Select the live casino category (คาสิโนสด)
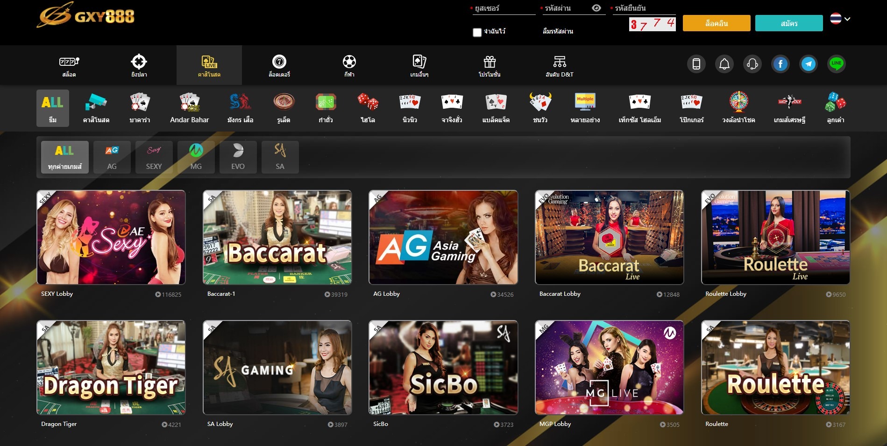887x446 pixels. tap(209, 65)
